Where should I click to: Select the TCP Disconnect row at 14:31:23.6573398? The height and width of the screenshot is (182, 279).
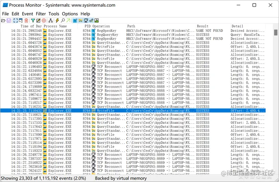133,83
